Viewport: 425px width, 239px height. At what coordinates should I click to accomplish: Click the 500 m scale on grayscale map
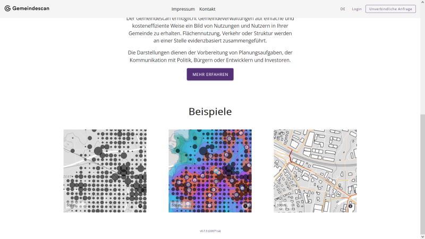click(x=71, y=205)
